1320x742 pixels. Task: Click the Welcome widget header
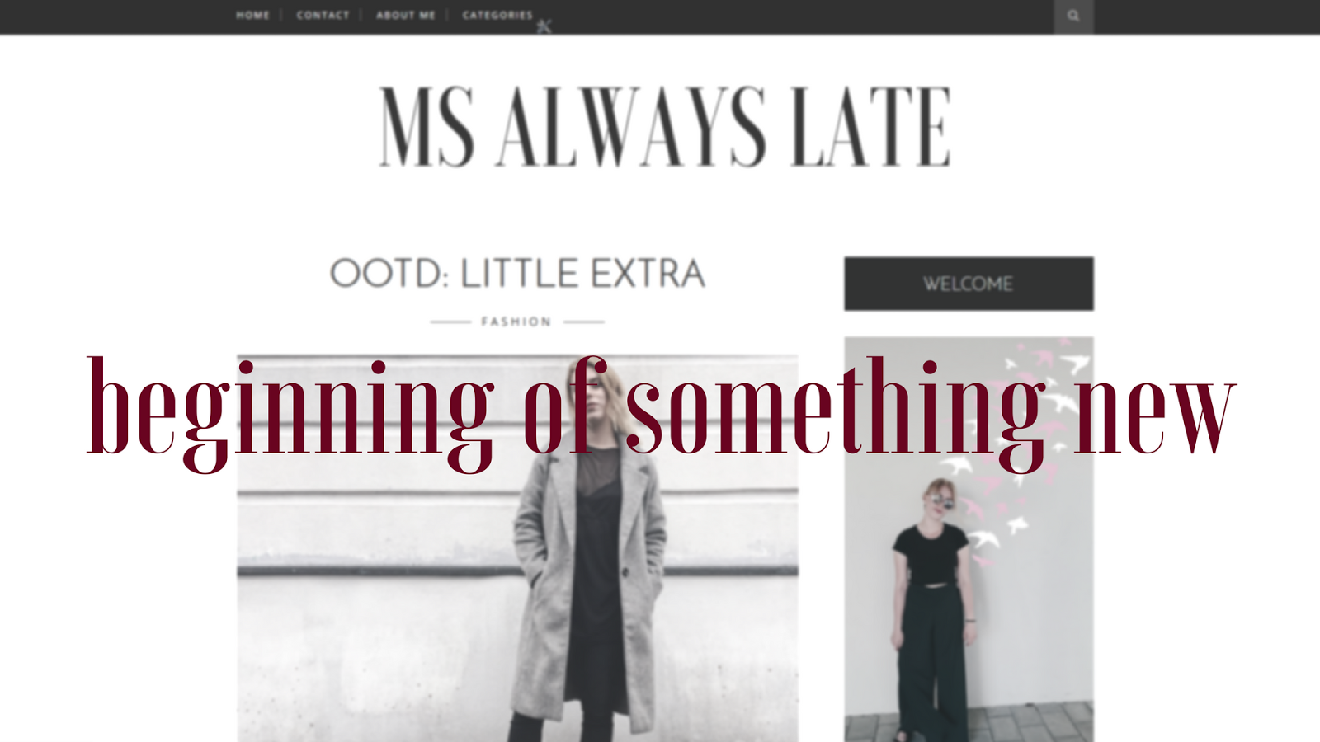(969, 284)
